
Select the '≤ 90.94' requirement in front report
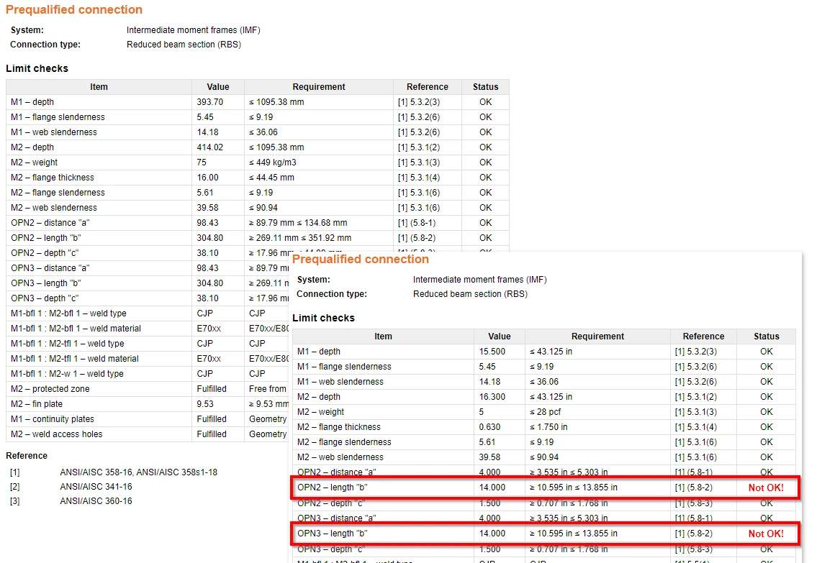point(544,457)
